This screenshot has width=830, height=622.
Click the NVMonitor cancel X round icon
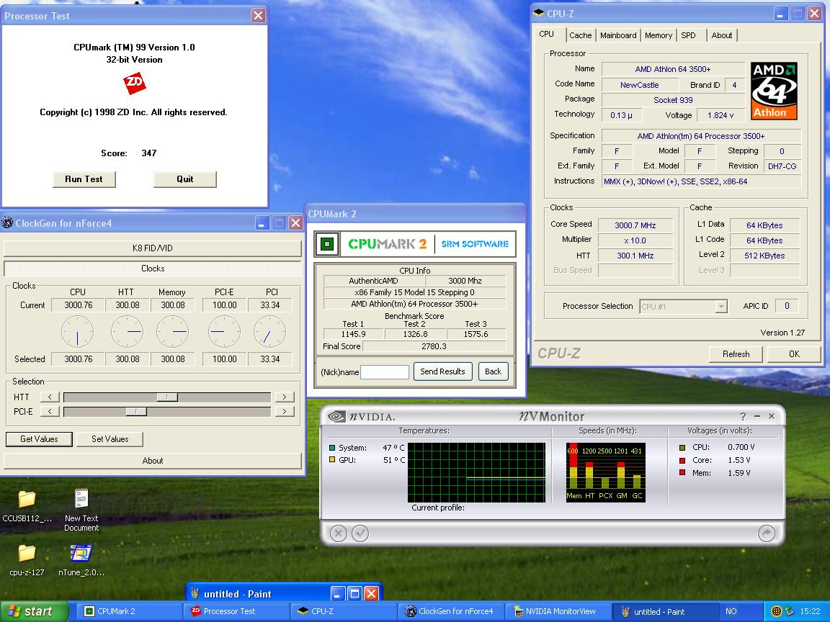click(338, 533)
